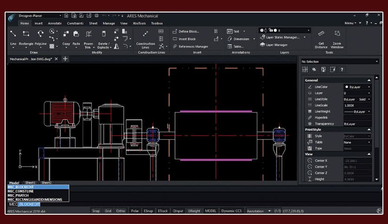388x224 pixels.
Task: Open the Menu dropdown at top right
Action: pyautogui.click(x=350, y=23)
